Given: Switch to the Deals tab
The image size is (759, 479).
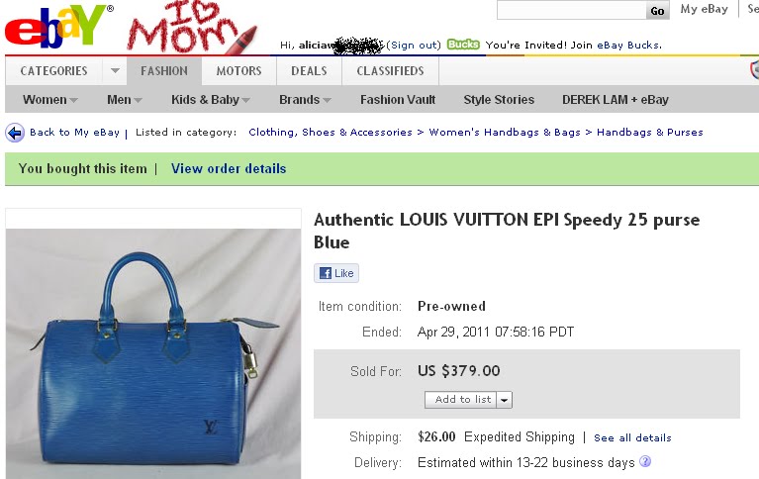Looking at the screenshot, I should coord(309,70).
